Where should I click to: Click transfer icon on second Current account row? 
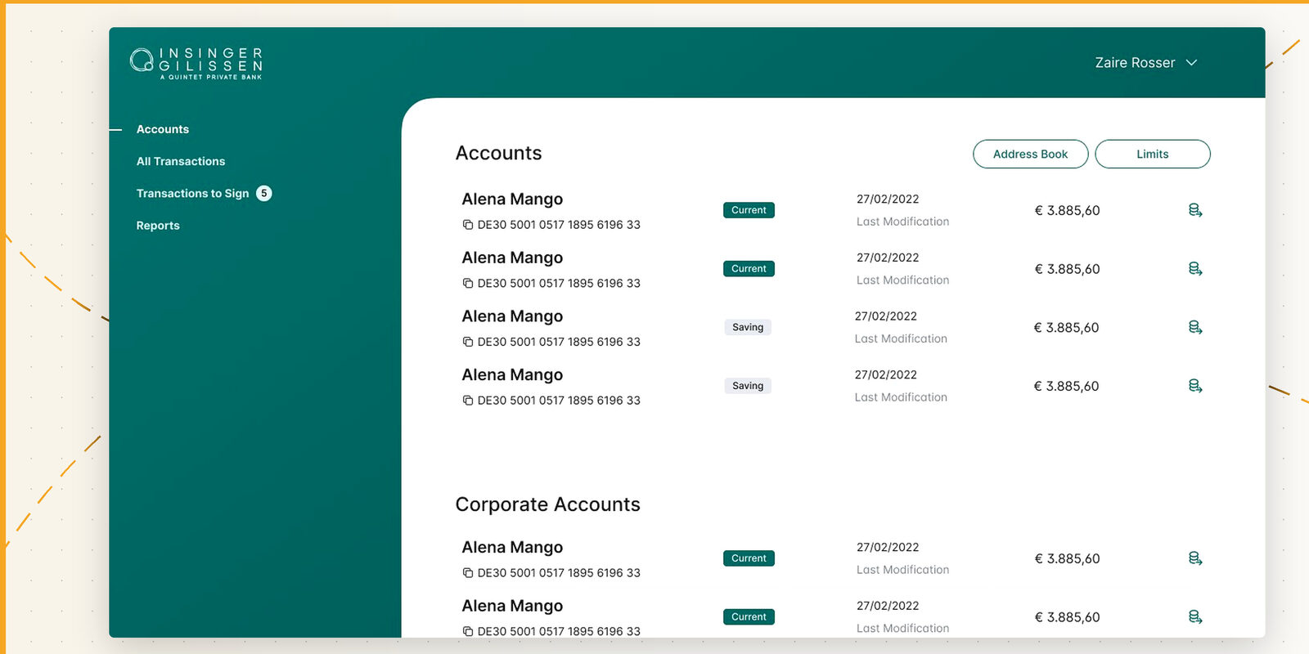1194,269
